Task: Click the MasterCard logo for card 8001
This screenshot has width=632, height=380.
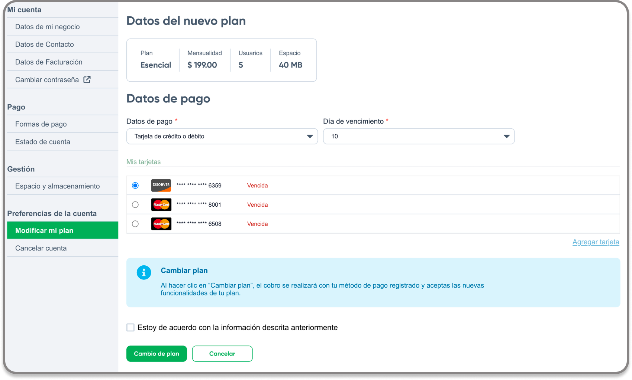Action: coord(161,204)
